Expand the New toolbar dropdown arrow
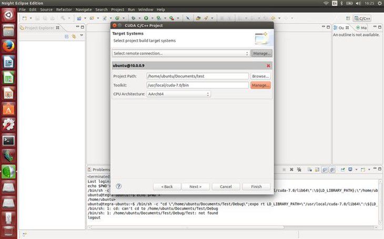 [31, 18]
